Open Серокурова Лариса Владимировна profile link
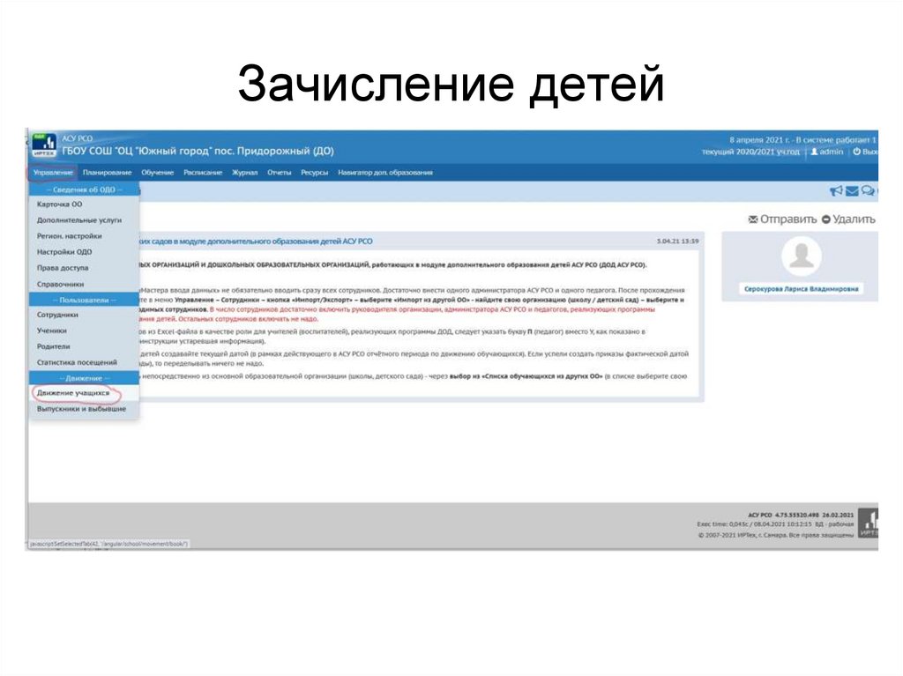This screenshot has height=676, width=903. (799, 287)
